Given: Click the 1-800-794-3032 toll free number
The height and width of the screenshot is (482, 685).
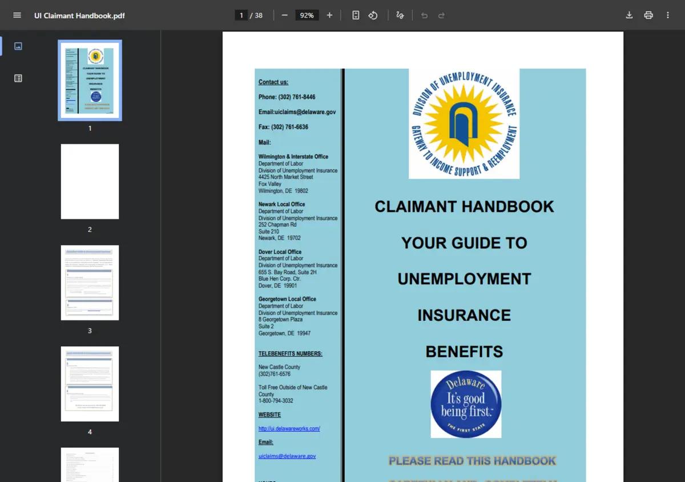Looking at the screenshot, I should click(276, 401).
